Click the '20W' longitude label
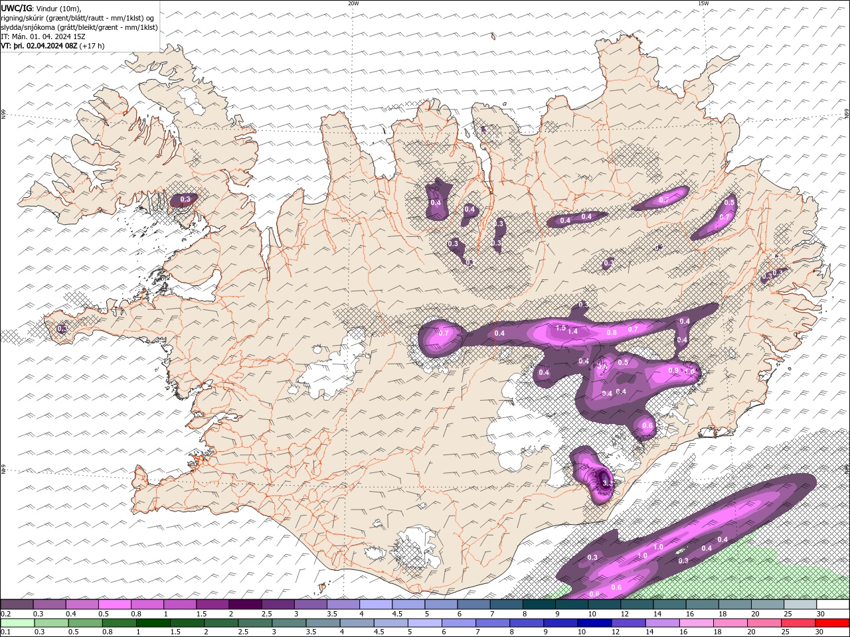Screen dimensions: 850x637 coord(353,3)
